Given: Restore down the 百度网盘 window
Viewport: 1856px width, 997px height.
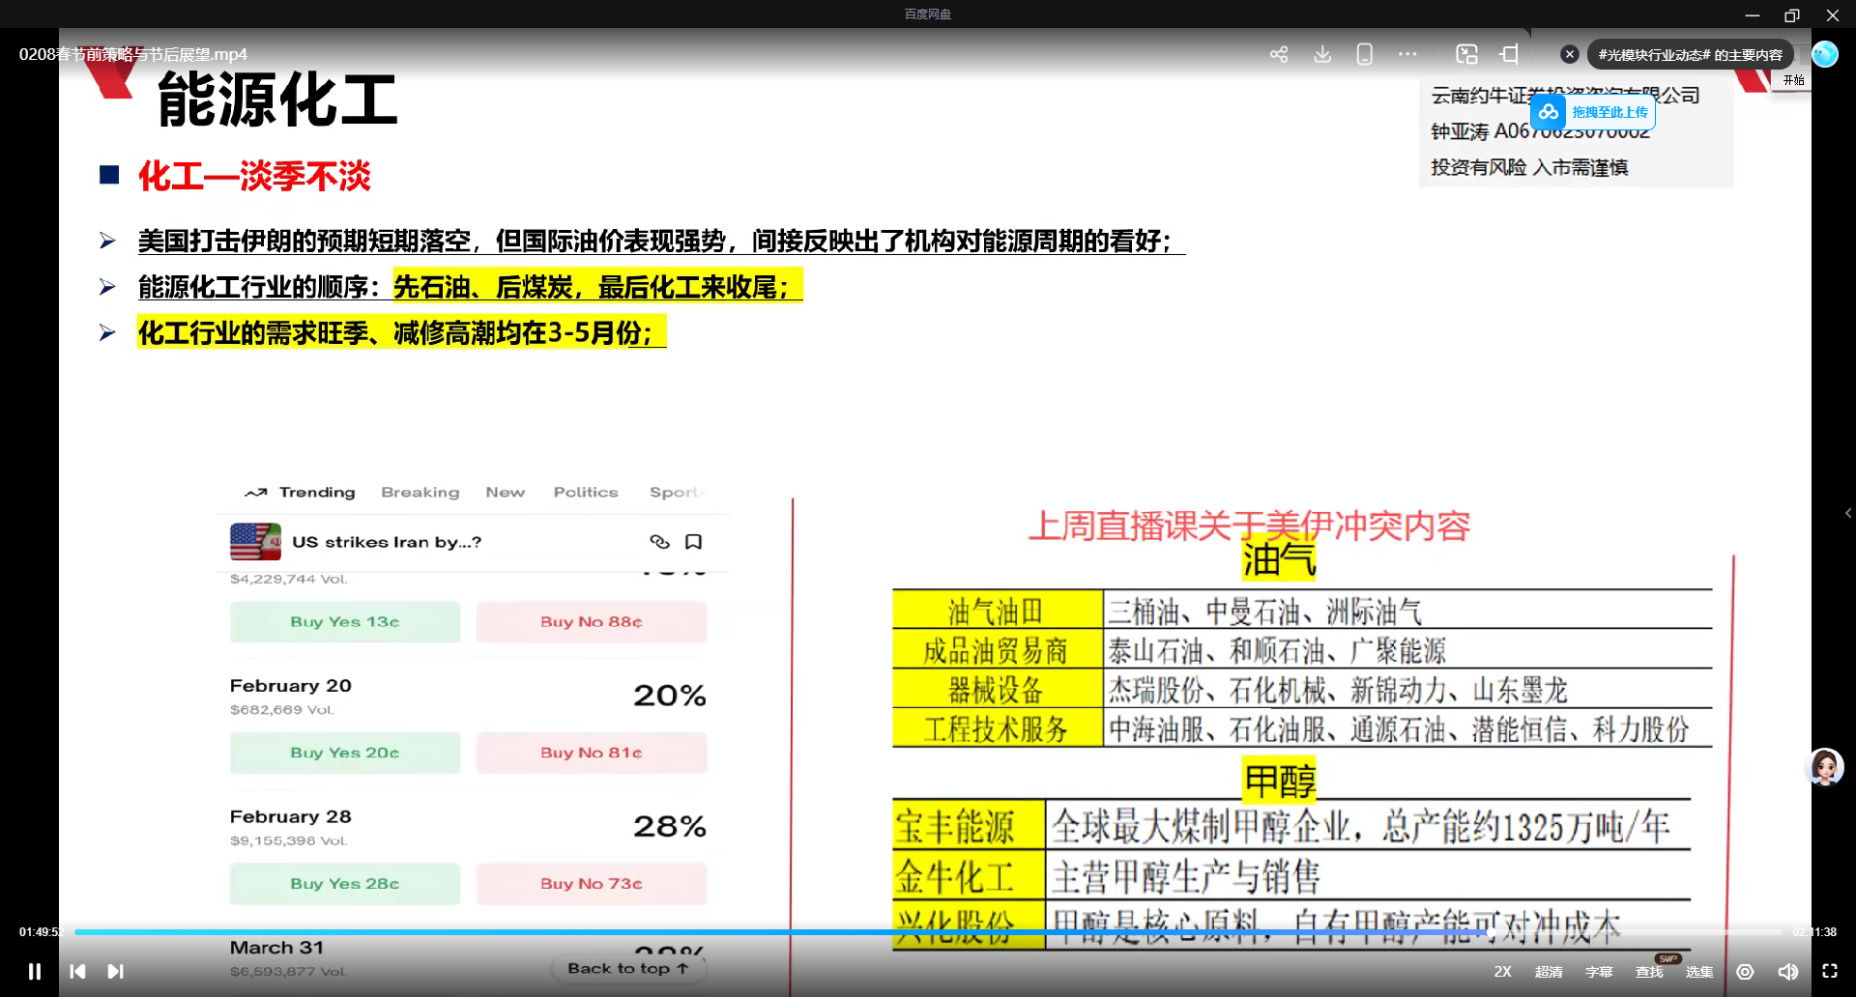Looking at the screenshot, I should 1792,14.
